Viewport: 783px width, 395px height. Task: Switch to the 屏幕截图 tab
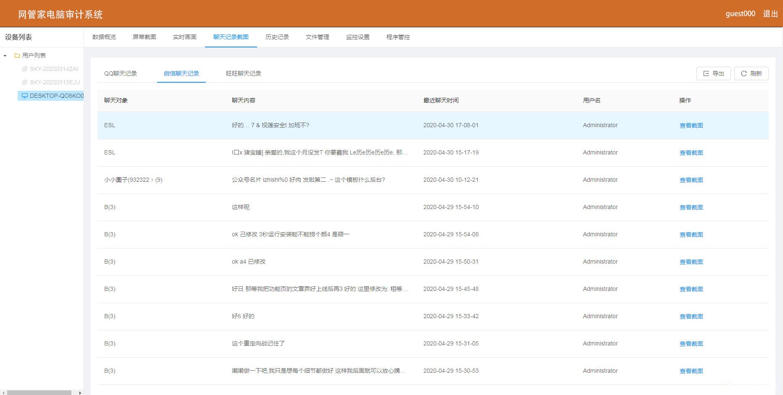(145, 37)
